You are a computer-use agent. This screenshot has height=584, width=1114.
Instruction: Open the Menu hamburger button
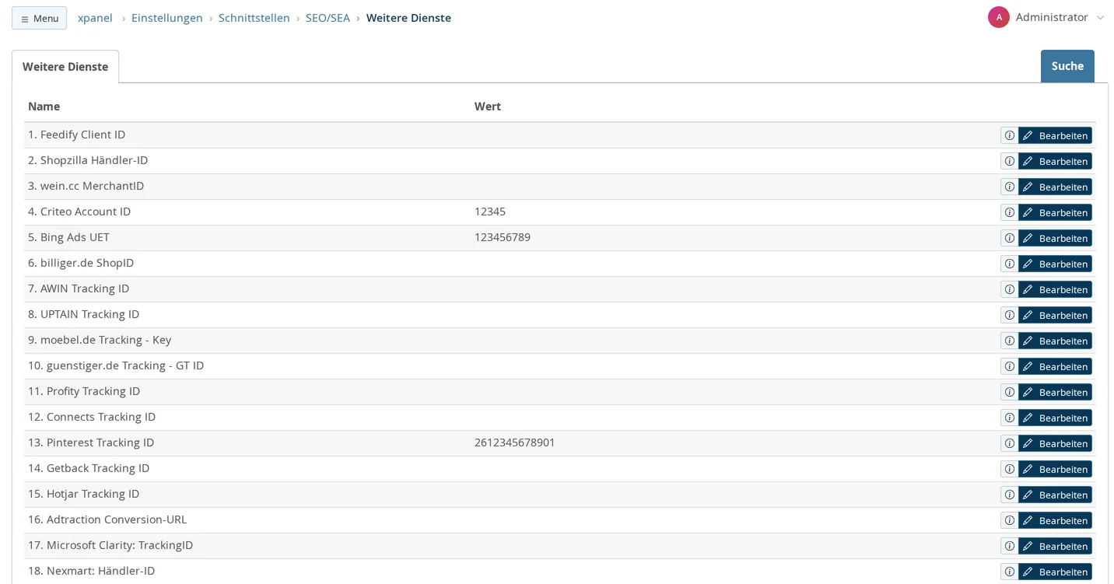pos(39,18)
